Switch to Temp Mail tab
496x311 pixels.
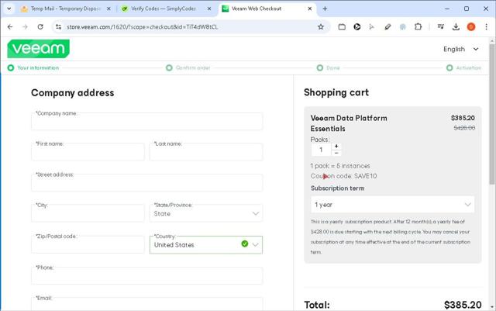coord(65,9)
